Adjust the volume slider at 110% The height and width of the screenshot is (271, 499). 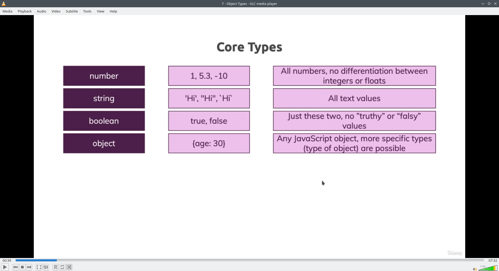click(x=488, y=268)
